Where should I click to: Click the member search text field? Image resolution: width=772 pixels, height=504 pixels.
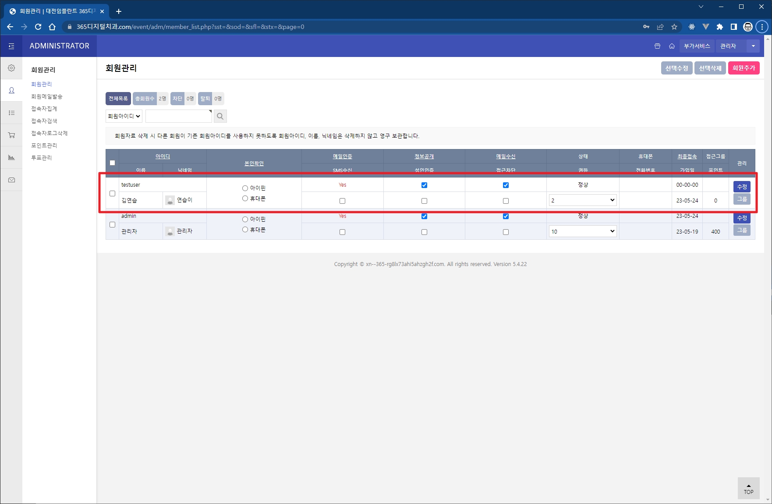click(x=179, y=116)
